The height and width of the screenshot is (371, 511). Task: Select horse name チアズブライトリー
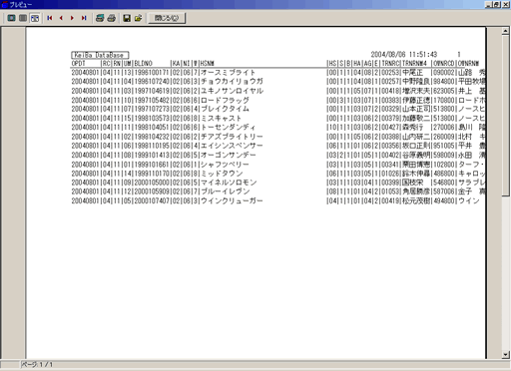[232, 137]
